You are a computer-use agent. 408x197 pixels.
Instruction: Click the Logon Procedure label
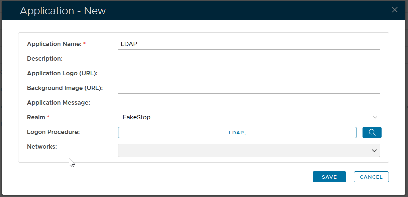pyautogui.click(x=53, y=132)
